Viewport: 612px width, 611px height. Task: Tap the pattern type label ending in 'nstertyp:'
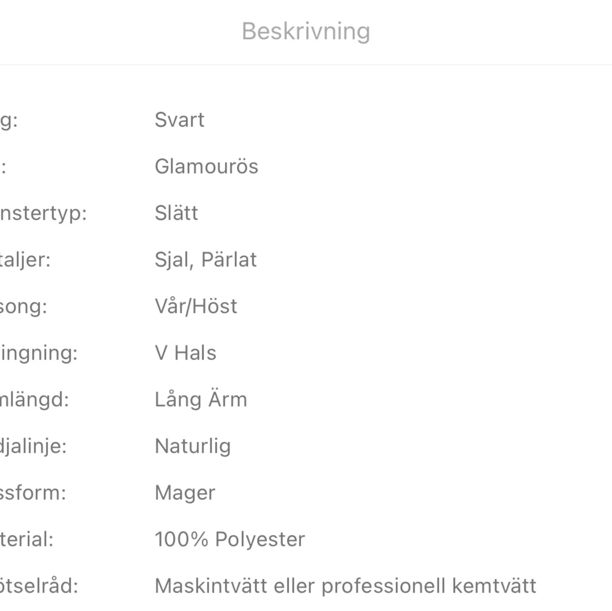click(43, 213)
